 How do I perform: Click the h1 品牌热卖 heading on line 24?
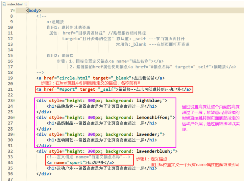click(x=102, y=106)
